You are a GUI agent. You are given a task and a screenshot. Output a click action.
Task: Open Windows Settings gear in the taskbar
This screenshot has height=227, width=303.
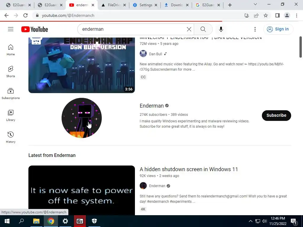(x=65, y=221)
